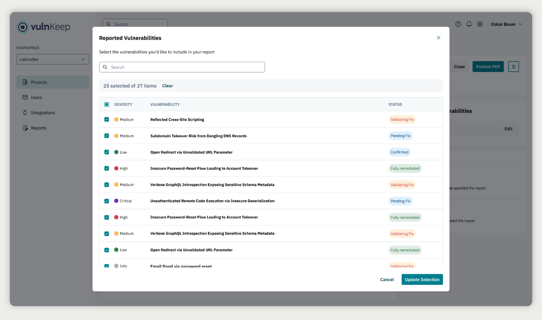The image size is (542, 320).
Task: Click the Publish PDF button
Action: pos(488,66)
